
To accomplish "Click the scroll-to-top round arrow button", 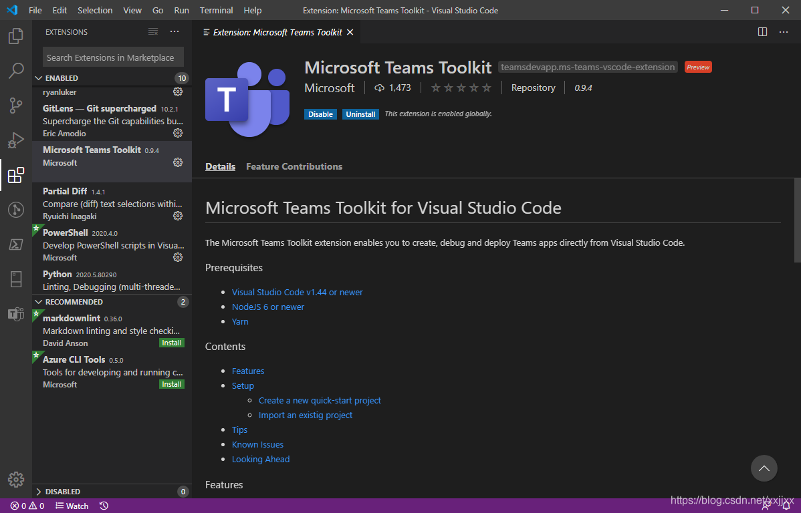I will click(x=764, y=468).
